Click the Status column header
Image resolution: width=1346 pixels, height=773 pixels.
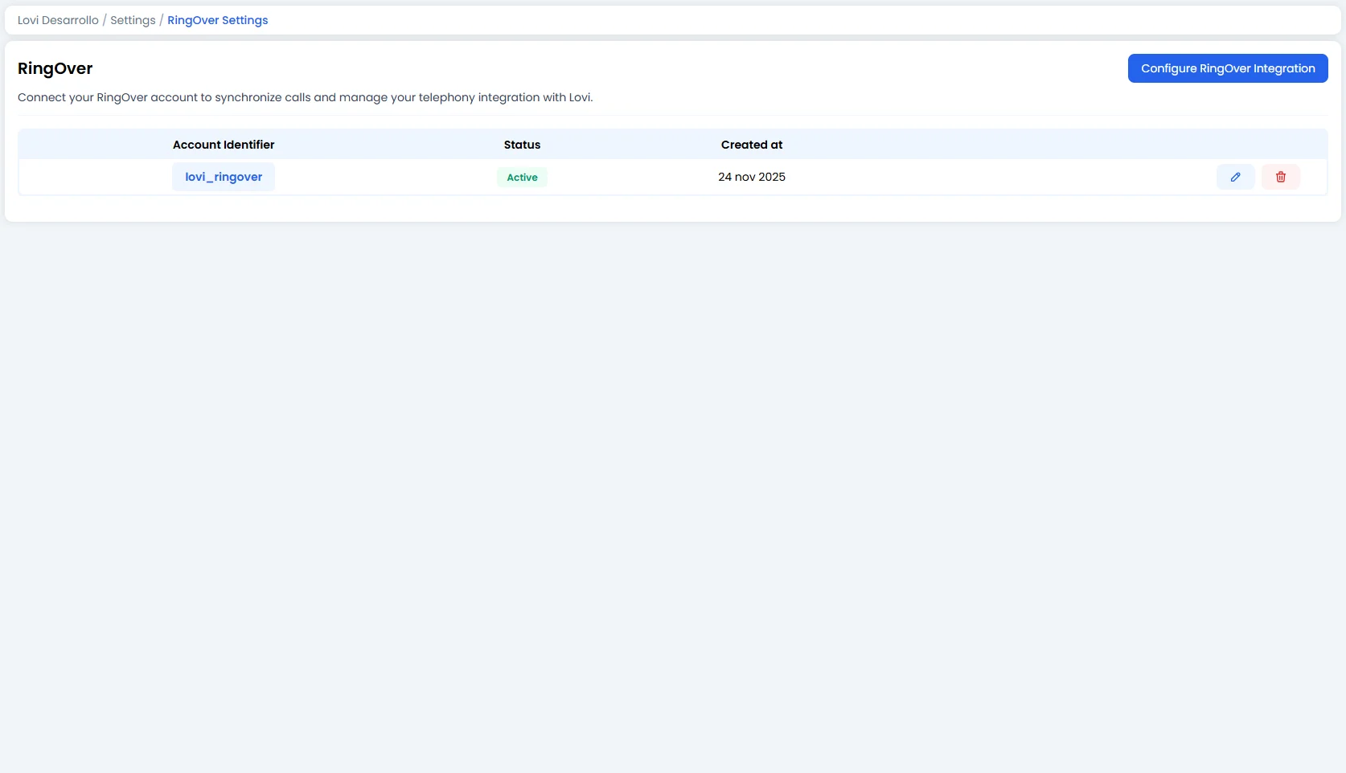pos(522,145)
